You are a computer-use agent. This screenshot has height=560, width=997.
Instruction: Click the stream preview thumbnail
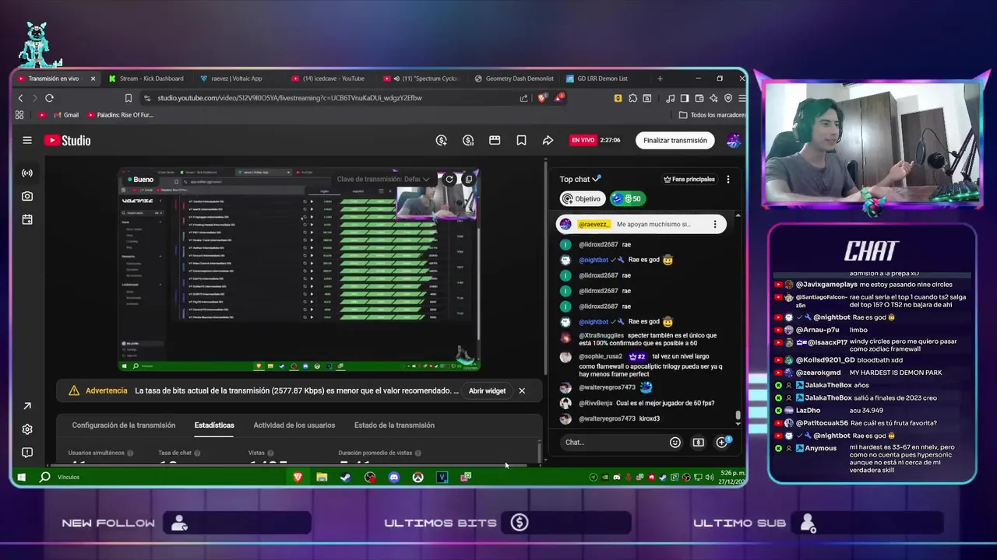tap(299, 269)
